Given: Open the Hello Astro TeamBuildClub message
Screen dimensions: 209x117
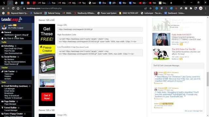Looking at the screenshot, I should pyautogui.click(x=177, y=94).
